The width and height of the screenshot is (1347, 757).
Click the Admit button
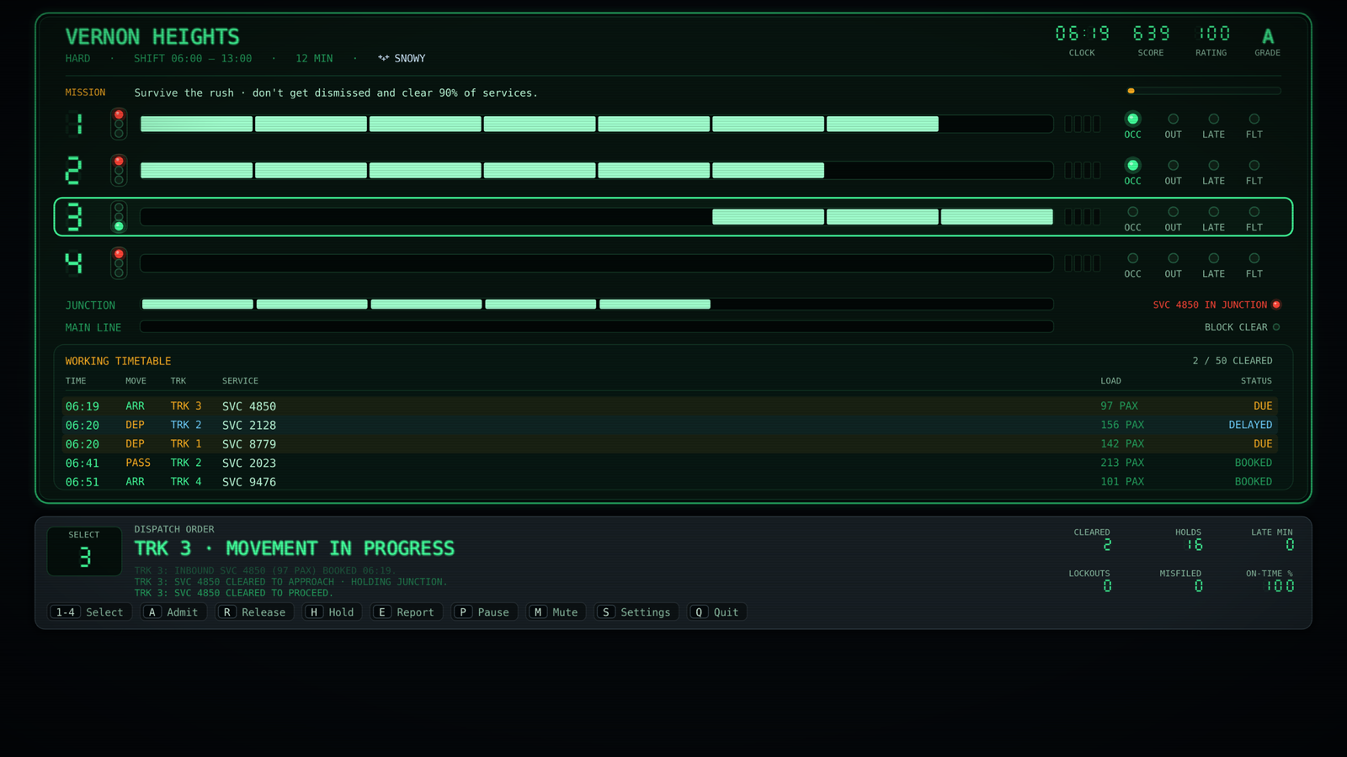click(174, 612)
